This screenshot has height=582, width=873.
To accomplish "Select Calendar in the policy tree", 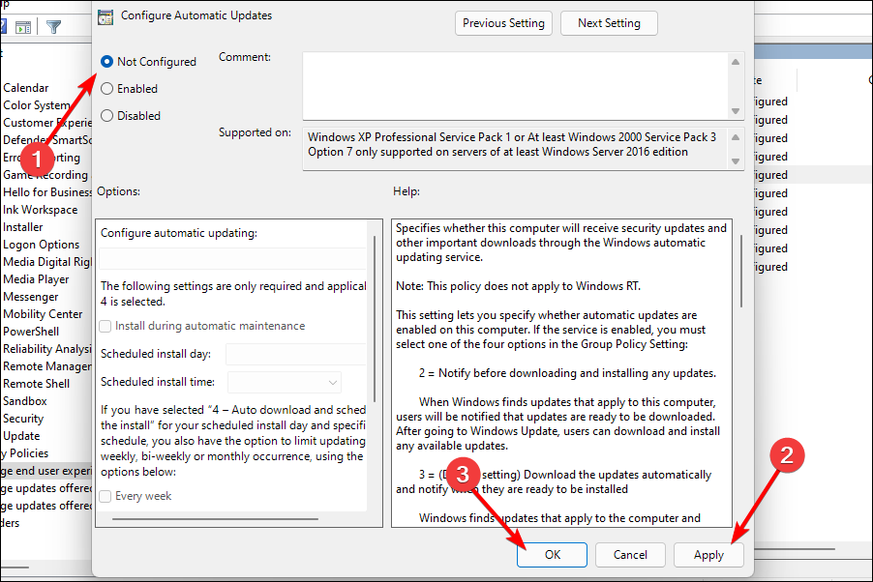I will point(25,88).
